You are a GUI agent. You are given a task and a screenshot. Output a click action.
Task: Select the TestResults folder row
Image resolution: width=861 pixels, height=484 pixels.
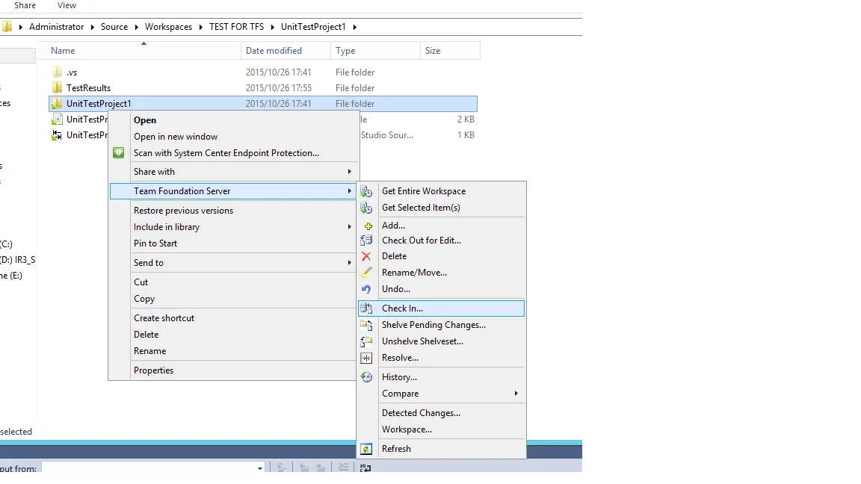[263, 88]
